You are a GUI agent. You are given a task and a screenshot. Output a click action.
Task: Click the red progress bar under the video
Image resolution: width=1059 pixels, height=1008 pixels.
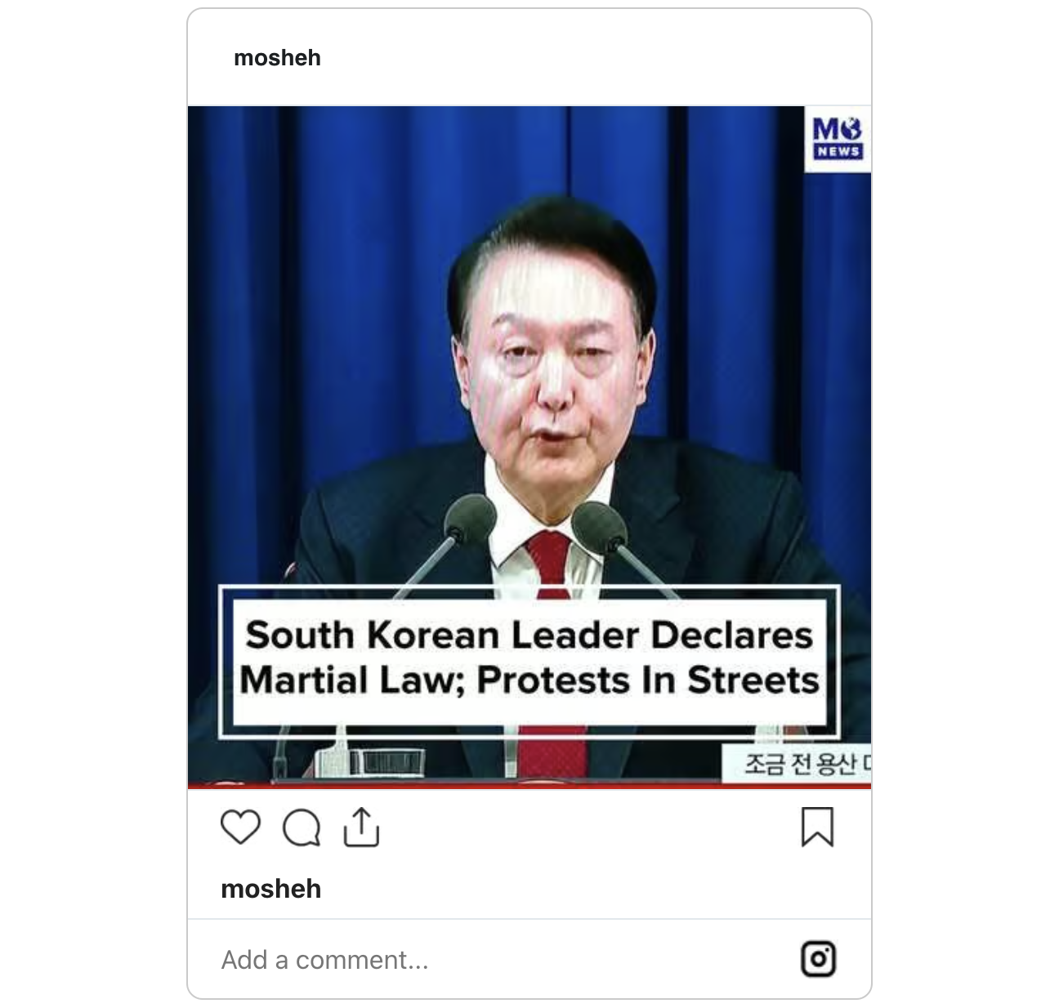tap(529, 786)
